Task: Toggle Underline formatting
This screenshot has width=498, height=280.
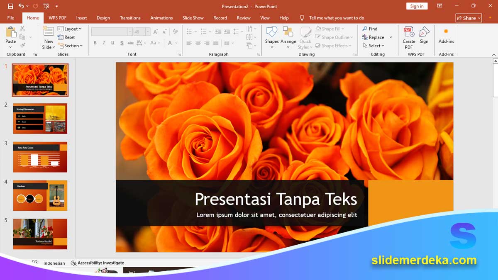Action: click(x=112, y=43)
